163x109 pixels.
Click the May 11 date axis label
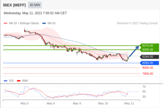tap(129, 103)
